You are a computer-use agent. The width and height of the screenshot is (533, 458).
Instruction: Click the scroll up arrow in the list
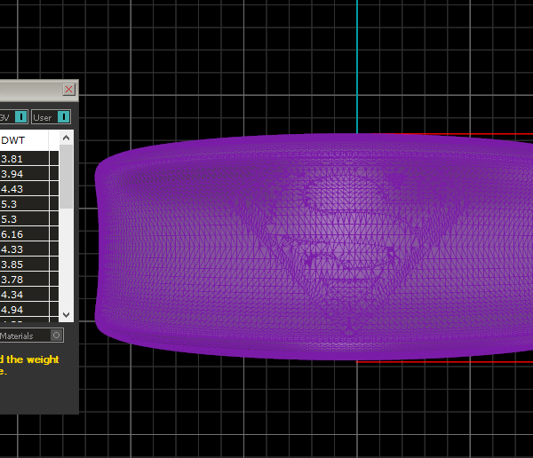66,139
